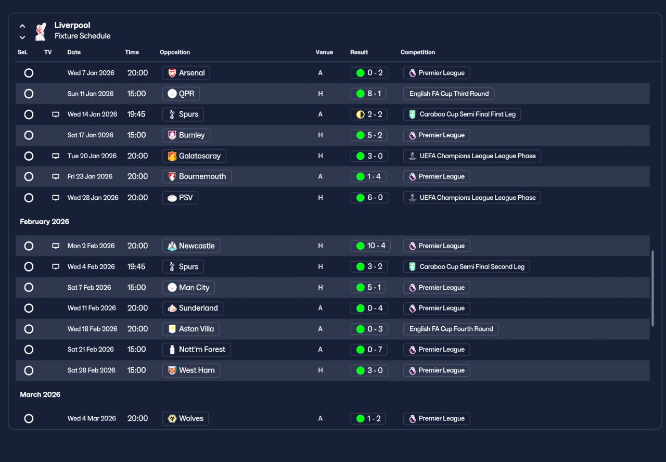Sort by the Time column header

(132, 53)
